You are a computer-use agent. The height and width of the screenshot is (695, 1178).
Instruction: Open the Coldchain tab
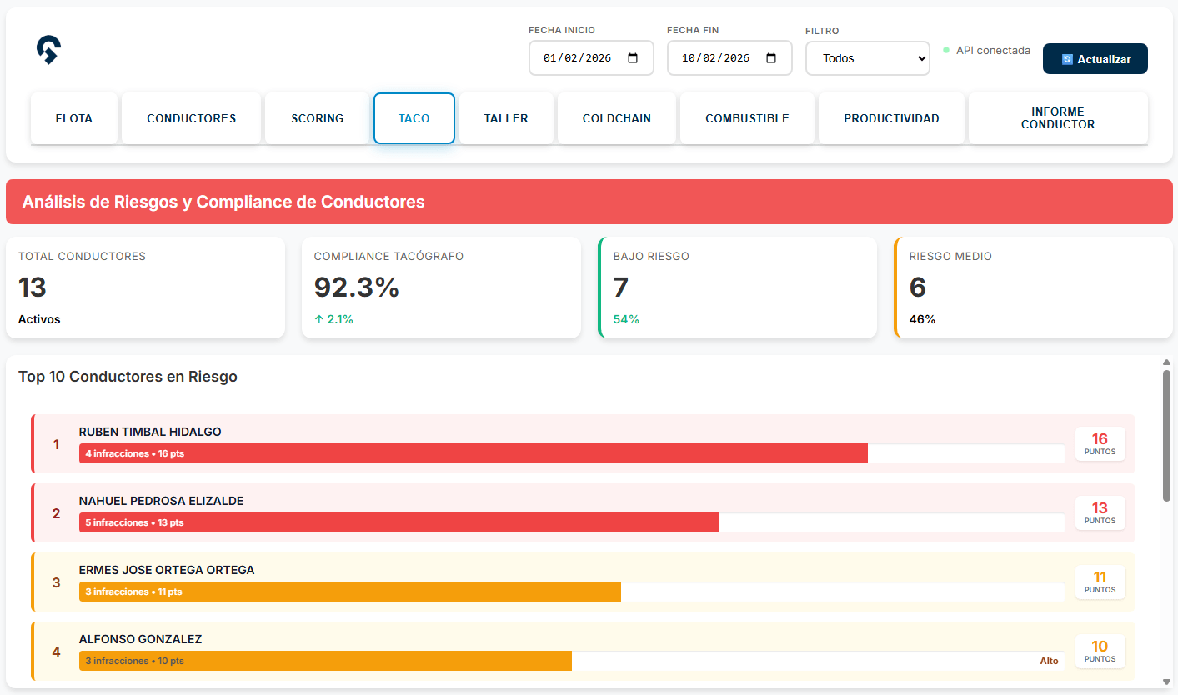click(617, 118)
